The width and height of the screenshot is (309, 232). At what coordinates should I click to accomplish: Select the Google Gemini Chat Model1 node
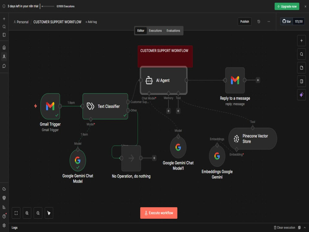coord(178,147)
